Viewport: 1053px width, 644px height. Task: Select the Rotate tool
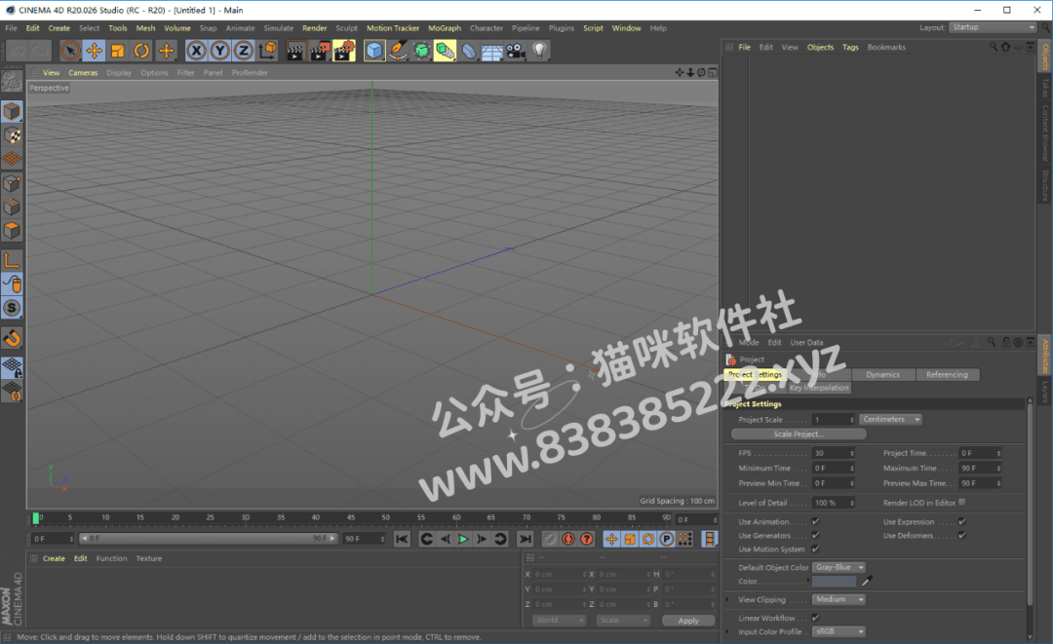tap(141, 51)
